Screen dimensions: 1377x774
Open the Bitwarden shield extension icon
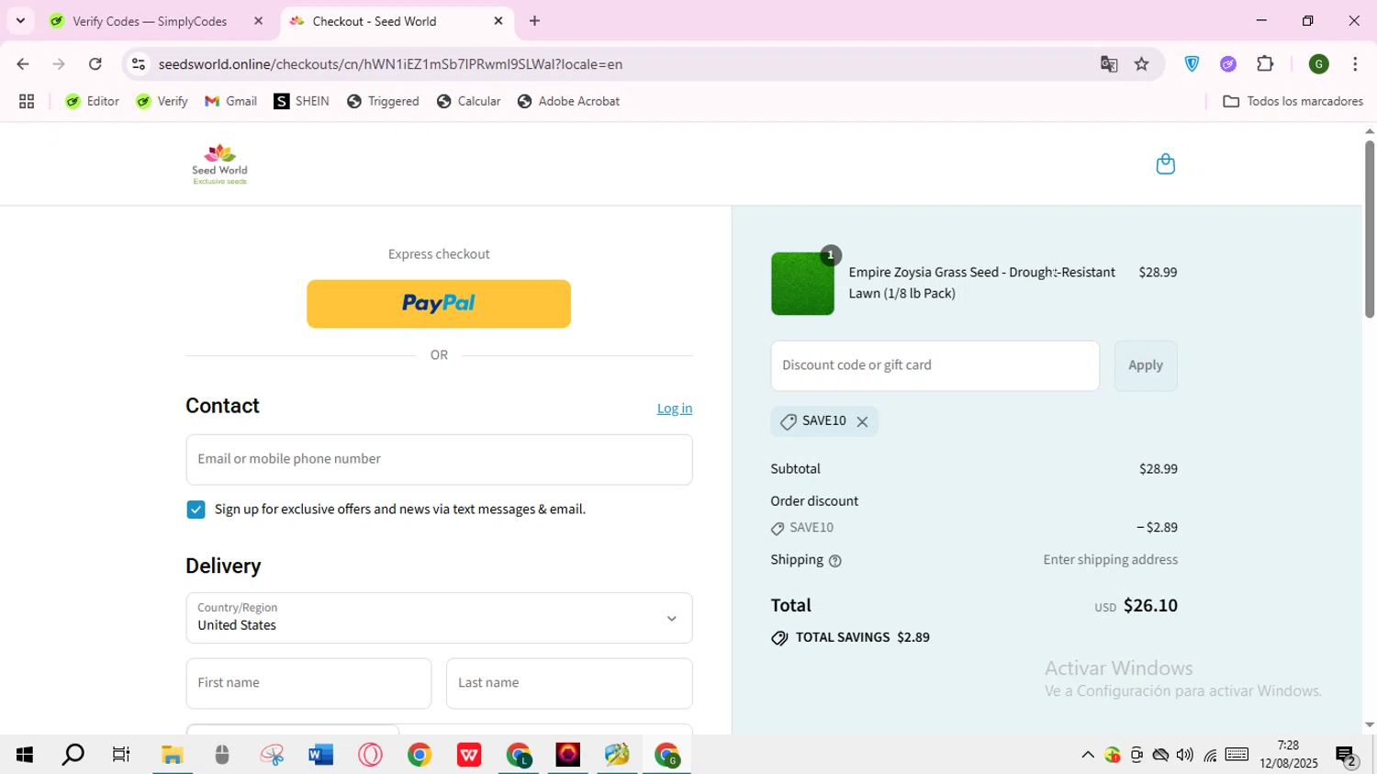[x=1192, y=64]
